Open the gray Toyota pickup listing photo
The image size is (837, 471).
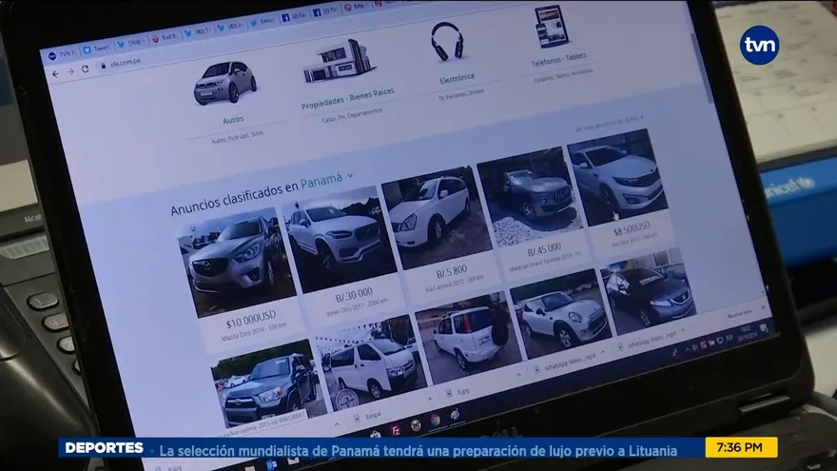tap(267, 384)
